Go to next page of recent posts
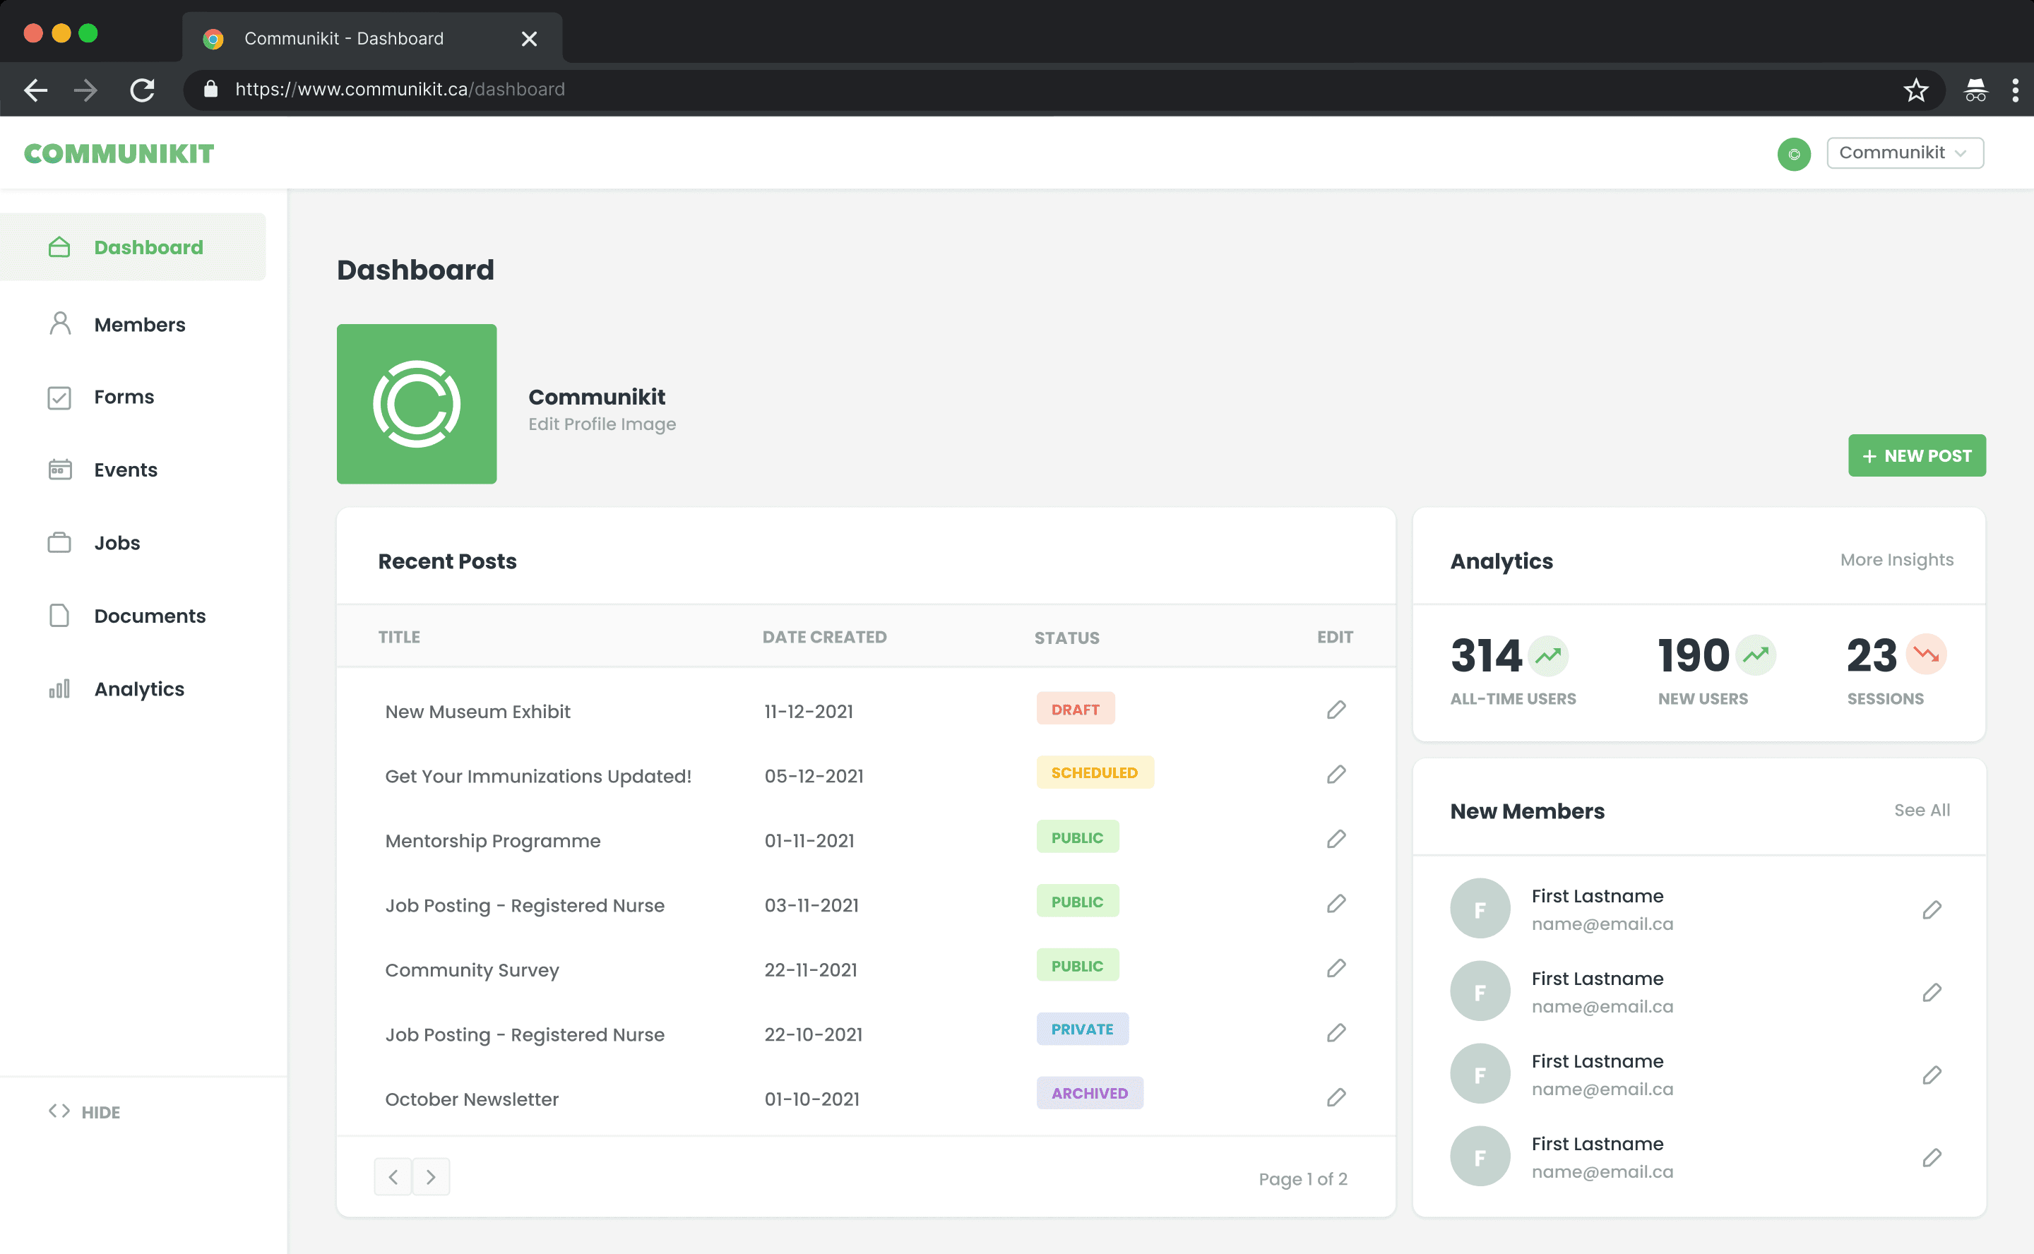 (431, 1176)
